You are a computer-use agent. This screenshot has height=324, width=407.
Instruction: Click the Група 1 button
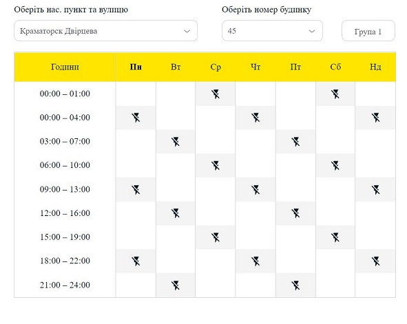coord(368,31)
